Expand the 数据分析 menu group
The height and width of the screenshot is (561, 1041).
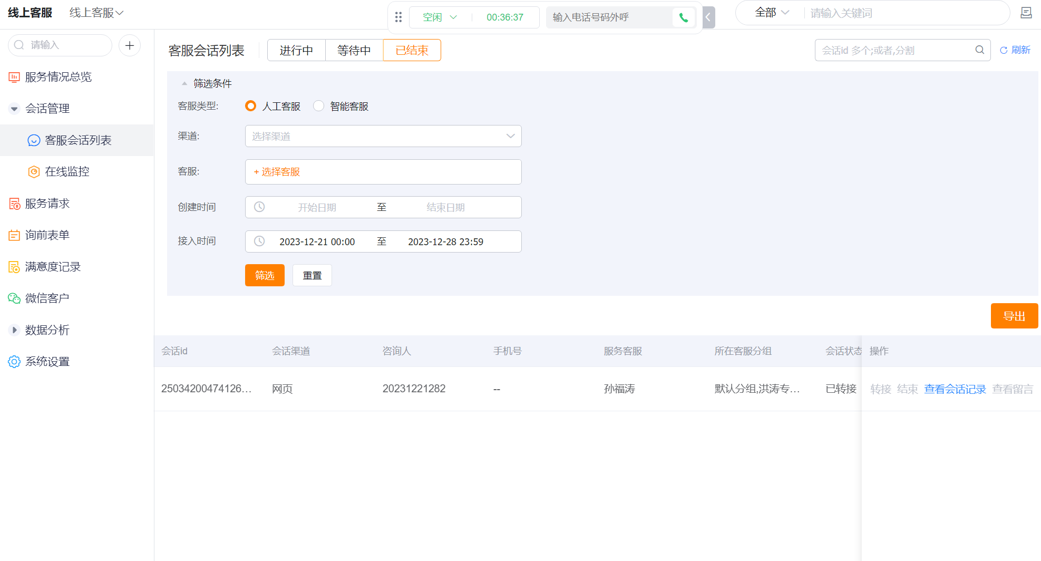point(14,330)
